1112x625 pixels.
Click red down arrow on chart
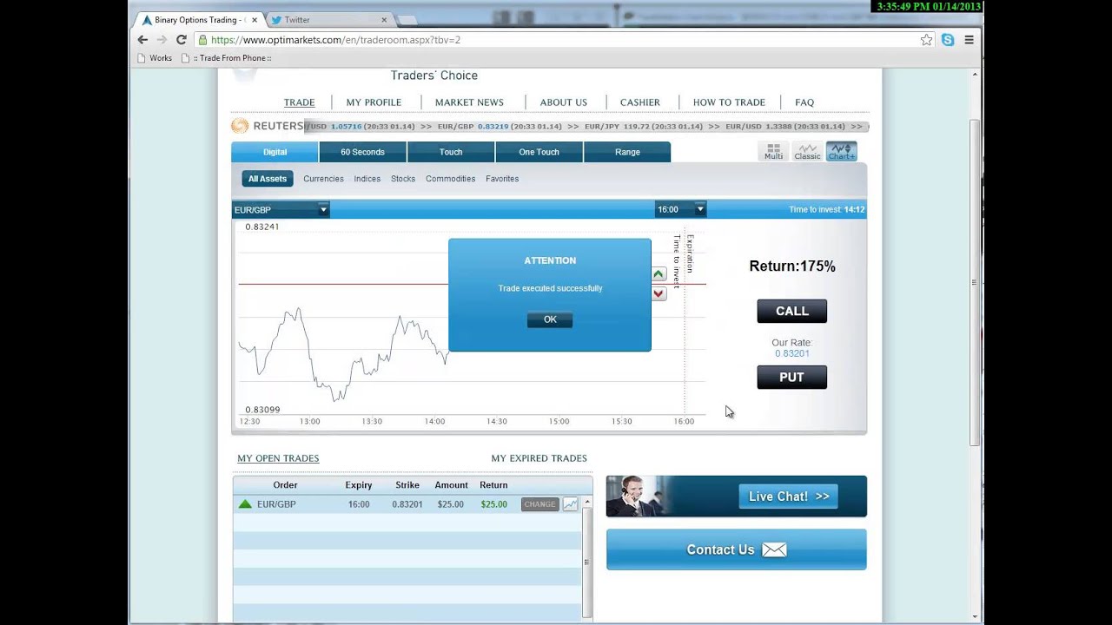point(659,293)
